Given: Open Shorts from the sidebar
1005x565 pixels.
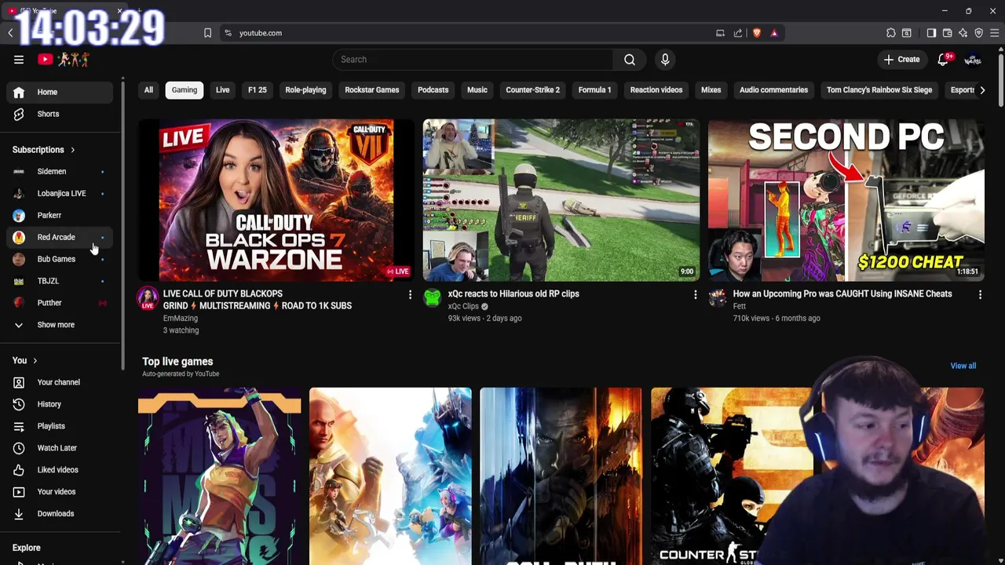Looking at the screenshot, I should tap(60, 114).
